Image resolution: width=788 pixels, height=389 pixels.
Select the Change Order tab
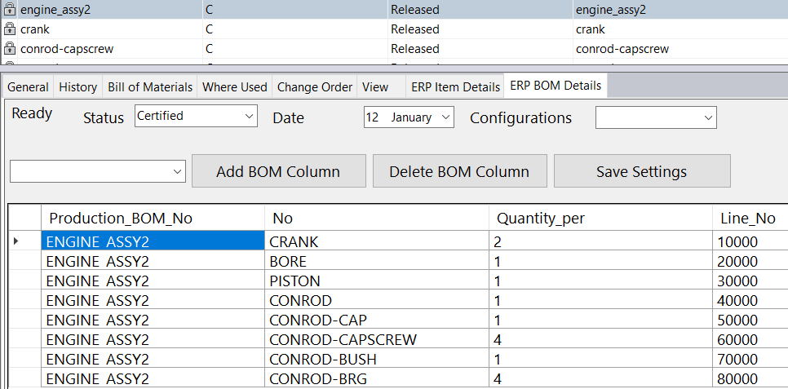315,87
